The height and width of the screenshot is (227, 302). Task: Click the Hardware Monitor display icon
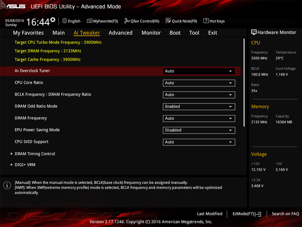(254, 32)
